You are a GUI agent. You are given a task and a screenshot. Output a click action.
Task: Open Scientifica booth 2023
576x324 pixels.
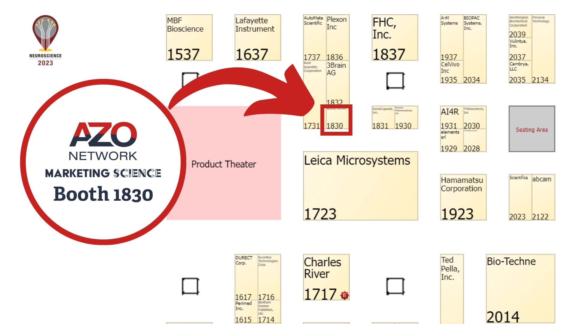pyautogui.click(x=520, y=197)
